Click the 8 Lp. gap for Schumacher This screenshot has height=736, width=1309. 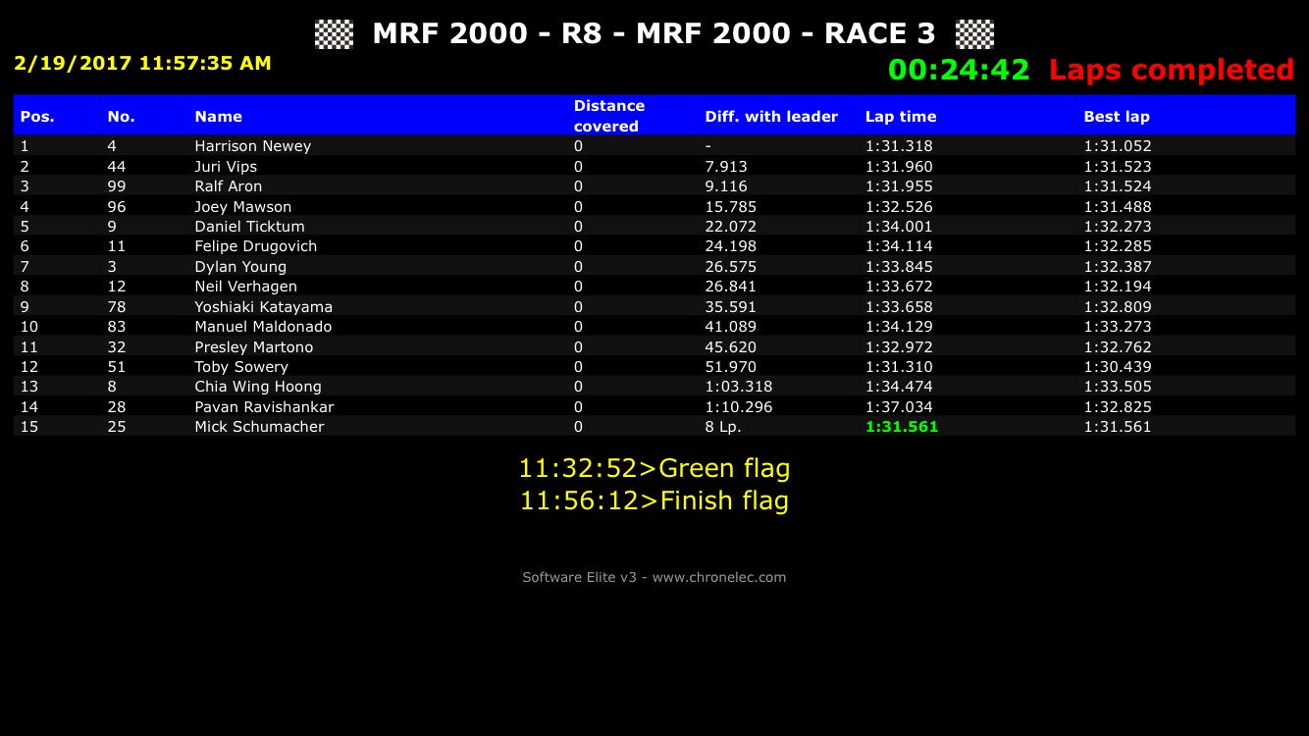point(723,427)
